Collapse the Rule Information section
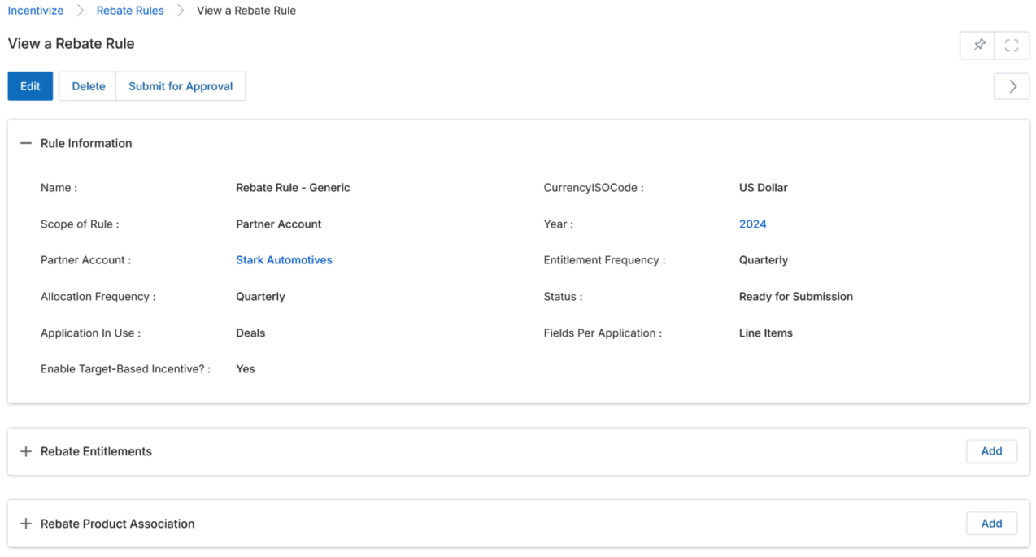Image resolution: width=1036 pixels, height=557 pixels. [x=26, y=143]
